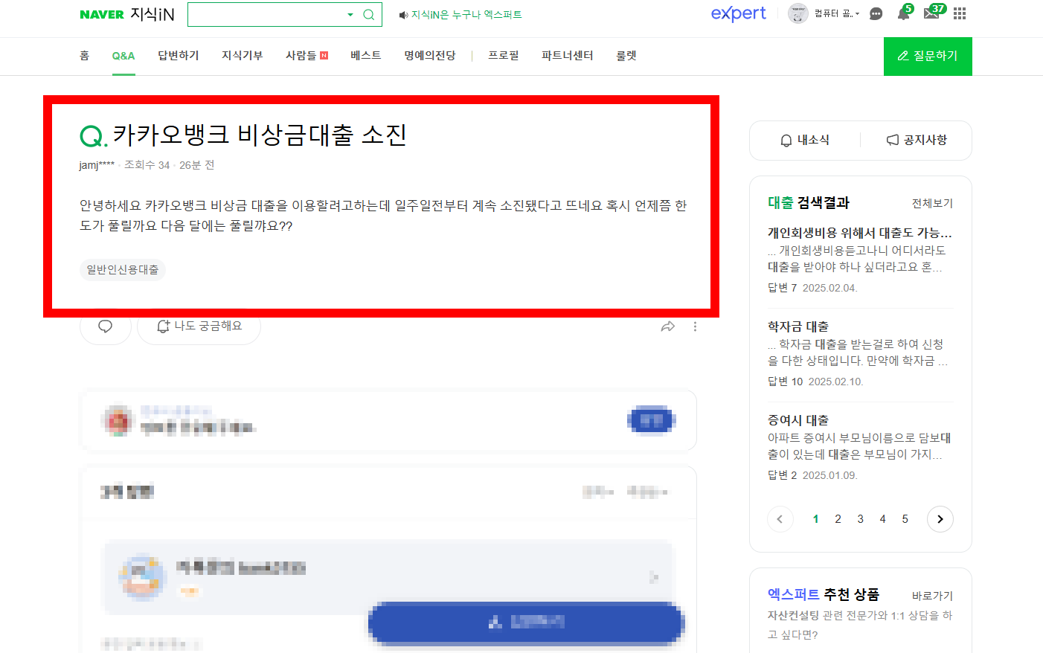The width and height of the screenshot is (1043, 653).
Task: Expand the search box dropdown arrow
Action: 350,15
